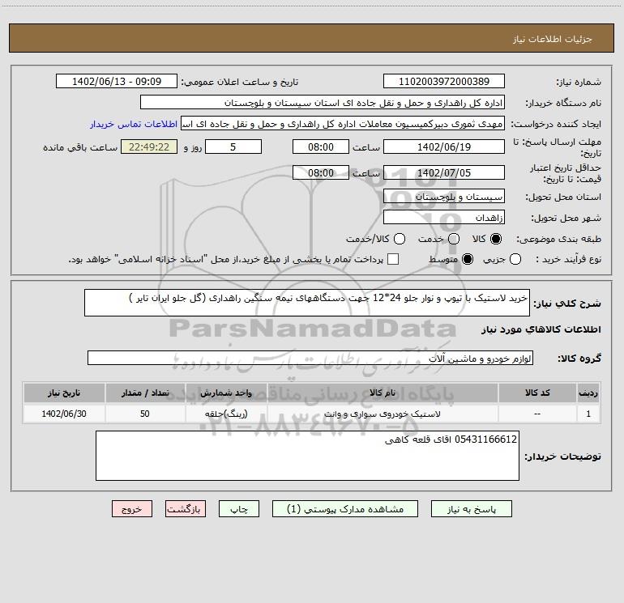Click the شرح کلی نیاز label
The height and width of the screenshot is (603, 624).
tap(567, 304)
